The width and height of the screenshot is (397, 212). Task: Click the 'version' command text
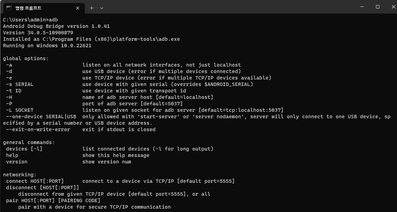tap(17, 162)
